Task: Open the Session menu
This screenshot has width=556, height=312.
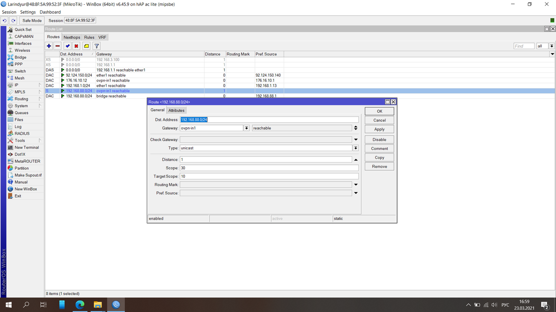Action: point(9,12)
